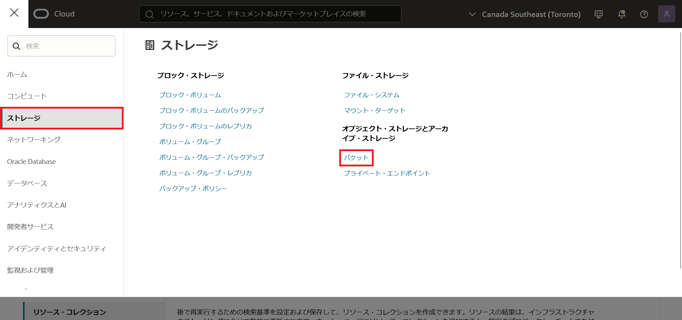Focus the sidebar 検索 input box
The height and width of the screenshot is (320, 682).
pyautogui.click(x=67, y=46)
